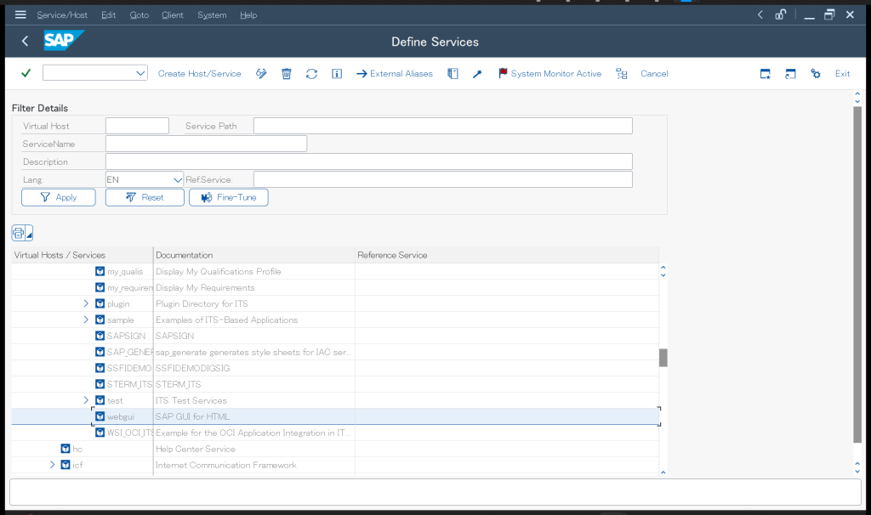Viewport: 871px width, 515px height.
Task: Open the System menu
Action: [212, 14]
